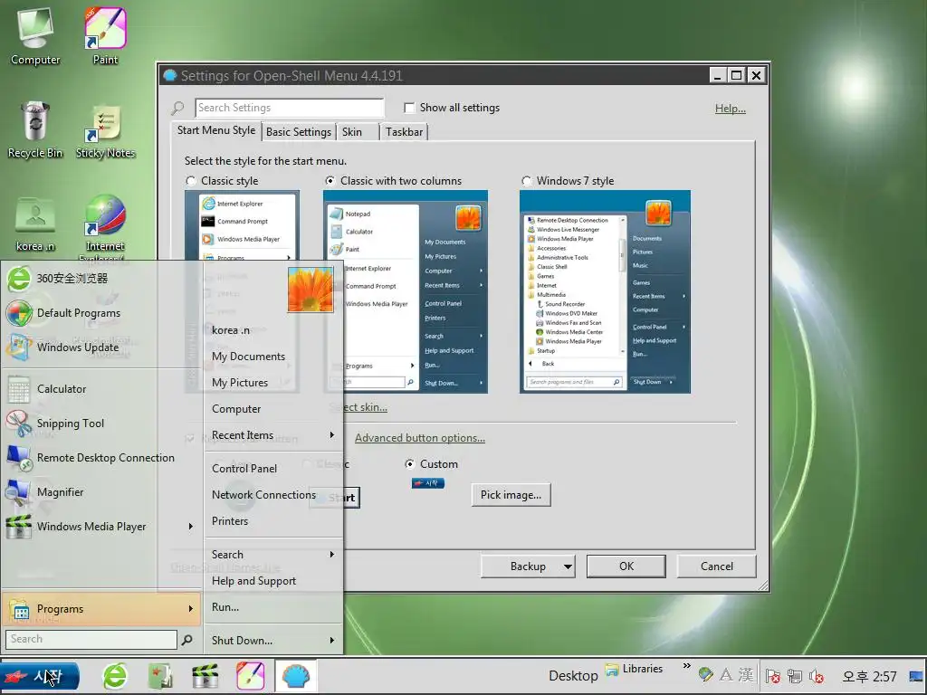Screen dimensions: 927x695
Task: Click the start button
Action: 40,676
